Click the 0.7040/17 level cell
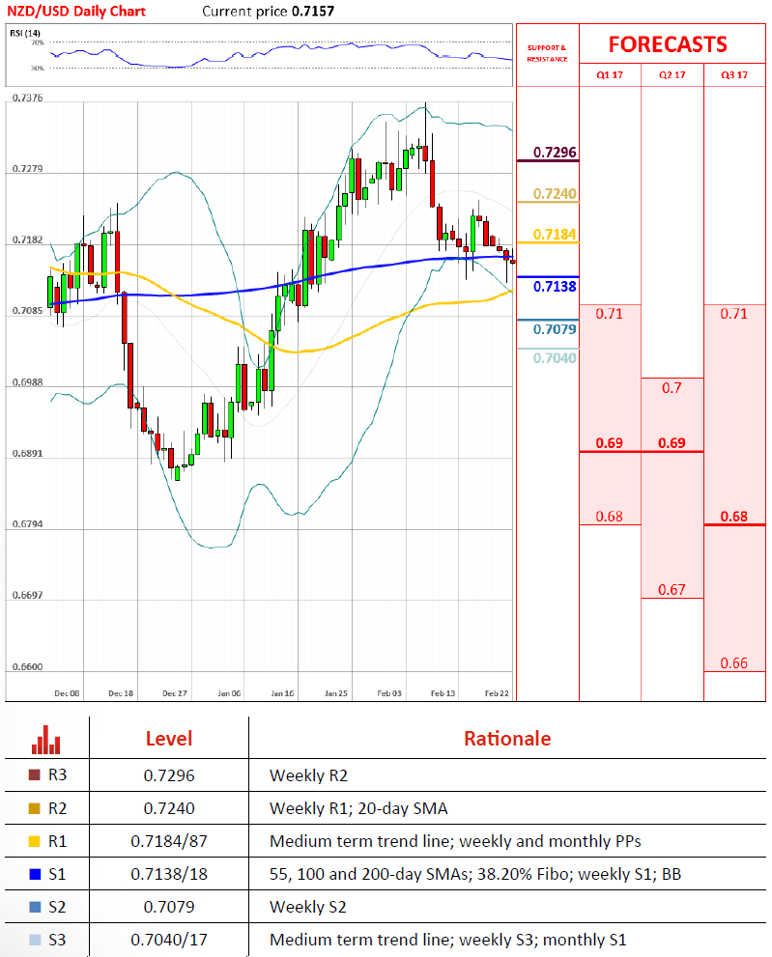 click(168, 940)
